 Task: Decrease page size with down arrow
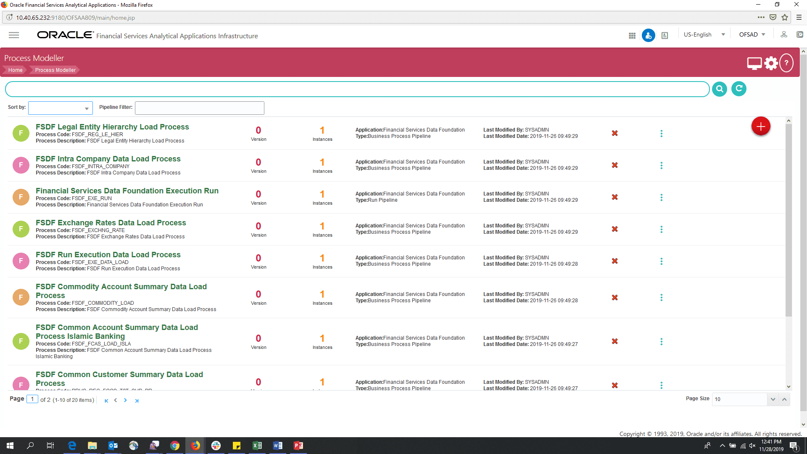[773, 399]
